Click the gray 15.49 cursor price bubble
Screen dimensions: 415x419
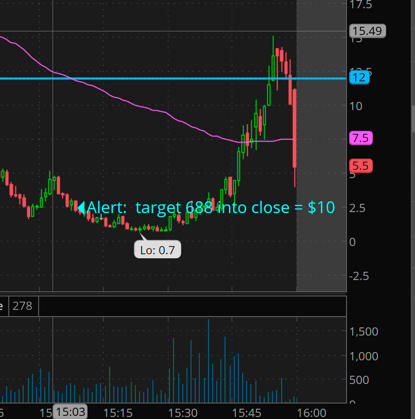[368, 31]
